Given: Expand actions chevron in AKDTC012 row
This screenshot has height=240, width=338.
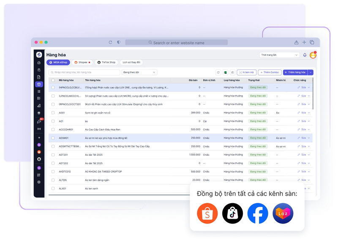Looking at the screenshot, I should coord(309,171).
